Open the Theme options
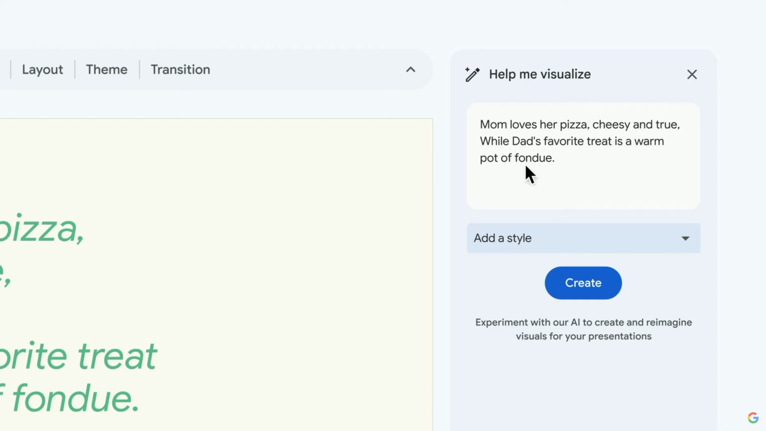 (x=107, y=70)
